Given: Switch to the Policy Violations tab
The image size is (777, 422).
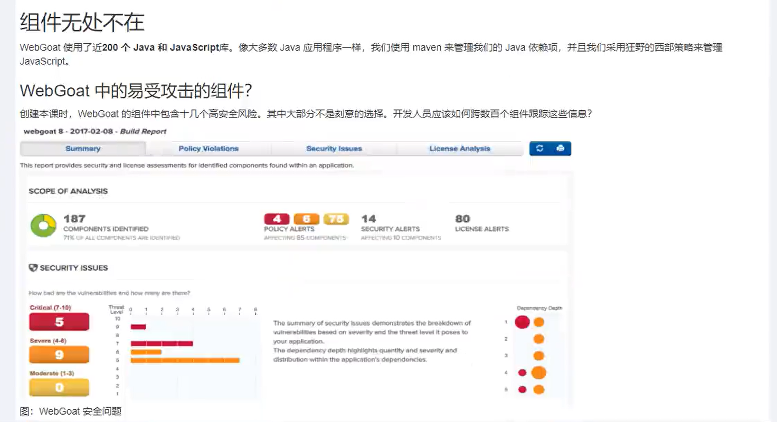Looking at the screenshot, I should coord(209,149).
